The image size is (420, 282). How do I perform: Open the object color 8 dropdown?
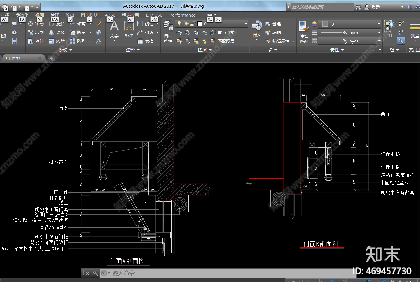point(350,24)
